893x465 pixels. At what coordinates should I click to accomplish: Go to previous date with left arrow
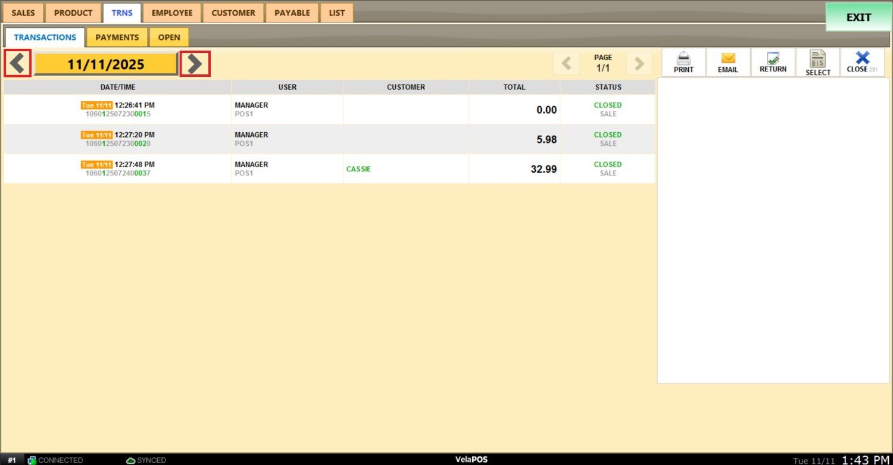(x=18, y=64)
